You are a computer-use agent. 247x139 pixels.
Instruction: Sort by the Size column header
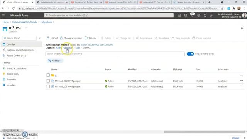[x=197, y=69]
